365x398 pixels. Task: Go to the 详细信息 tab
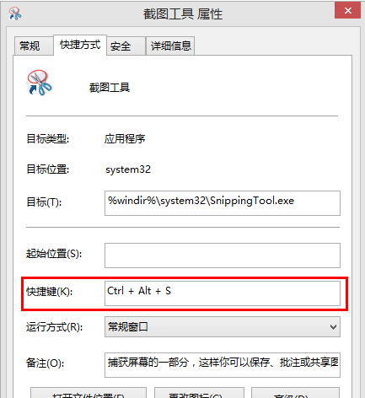pyautogui.click(x=170, y=46)
